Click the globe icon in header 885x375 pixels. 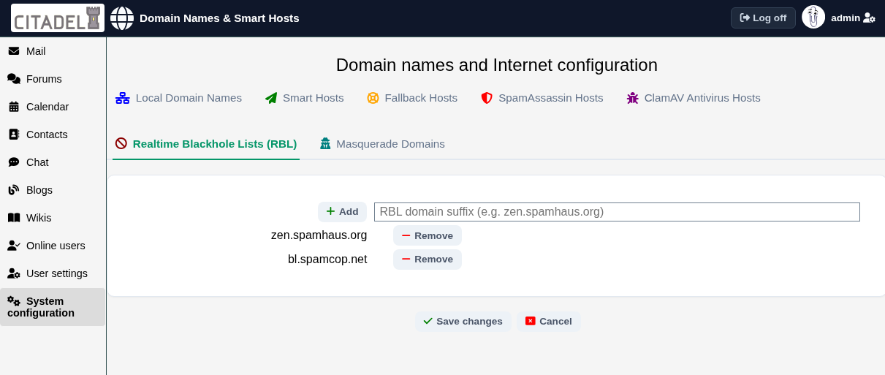(x=122, y=18)
